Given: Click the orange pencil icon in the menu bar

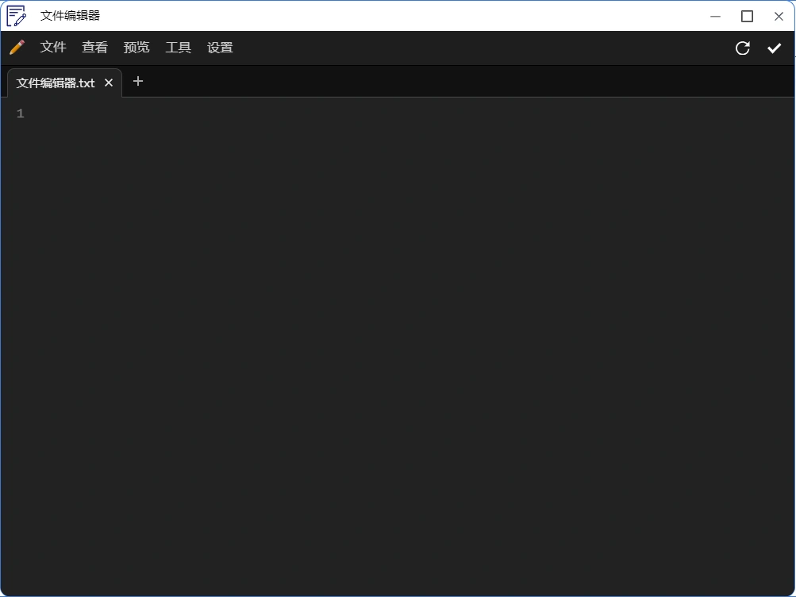Looking at the screenshot, I should (17, 48).
